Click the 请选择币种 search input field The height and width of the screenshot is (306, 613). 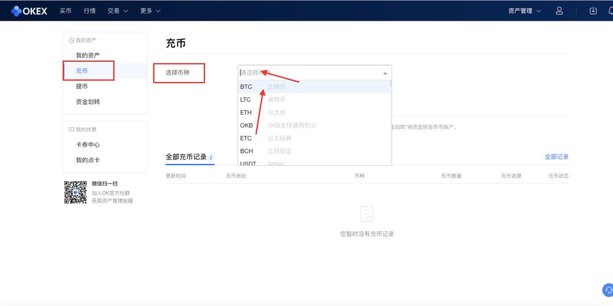pos(309,73)
